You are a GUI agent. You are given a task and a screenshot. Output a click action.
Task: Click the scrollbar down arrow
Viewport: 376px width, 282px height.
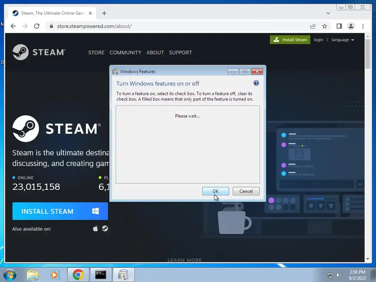click(368, 259)
